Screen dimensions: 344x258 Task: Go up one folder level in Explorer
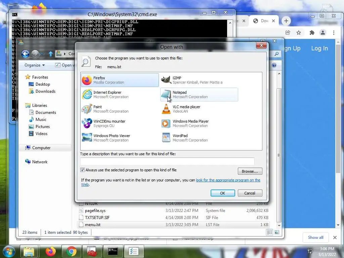point(51,54)
